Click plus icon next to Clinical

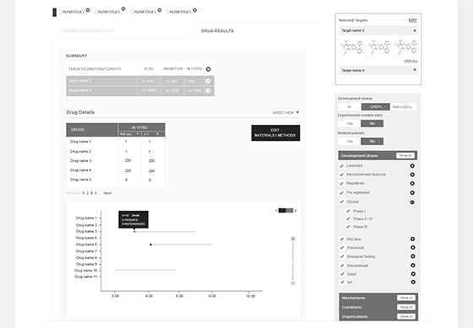pyautogui.click(x=412, y=202)
